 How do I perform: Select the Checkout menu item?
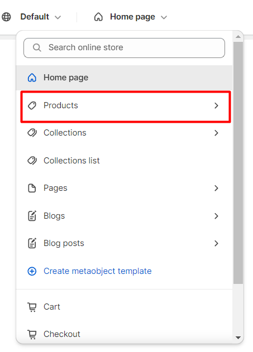click(124, 334)
